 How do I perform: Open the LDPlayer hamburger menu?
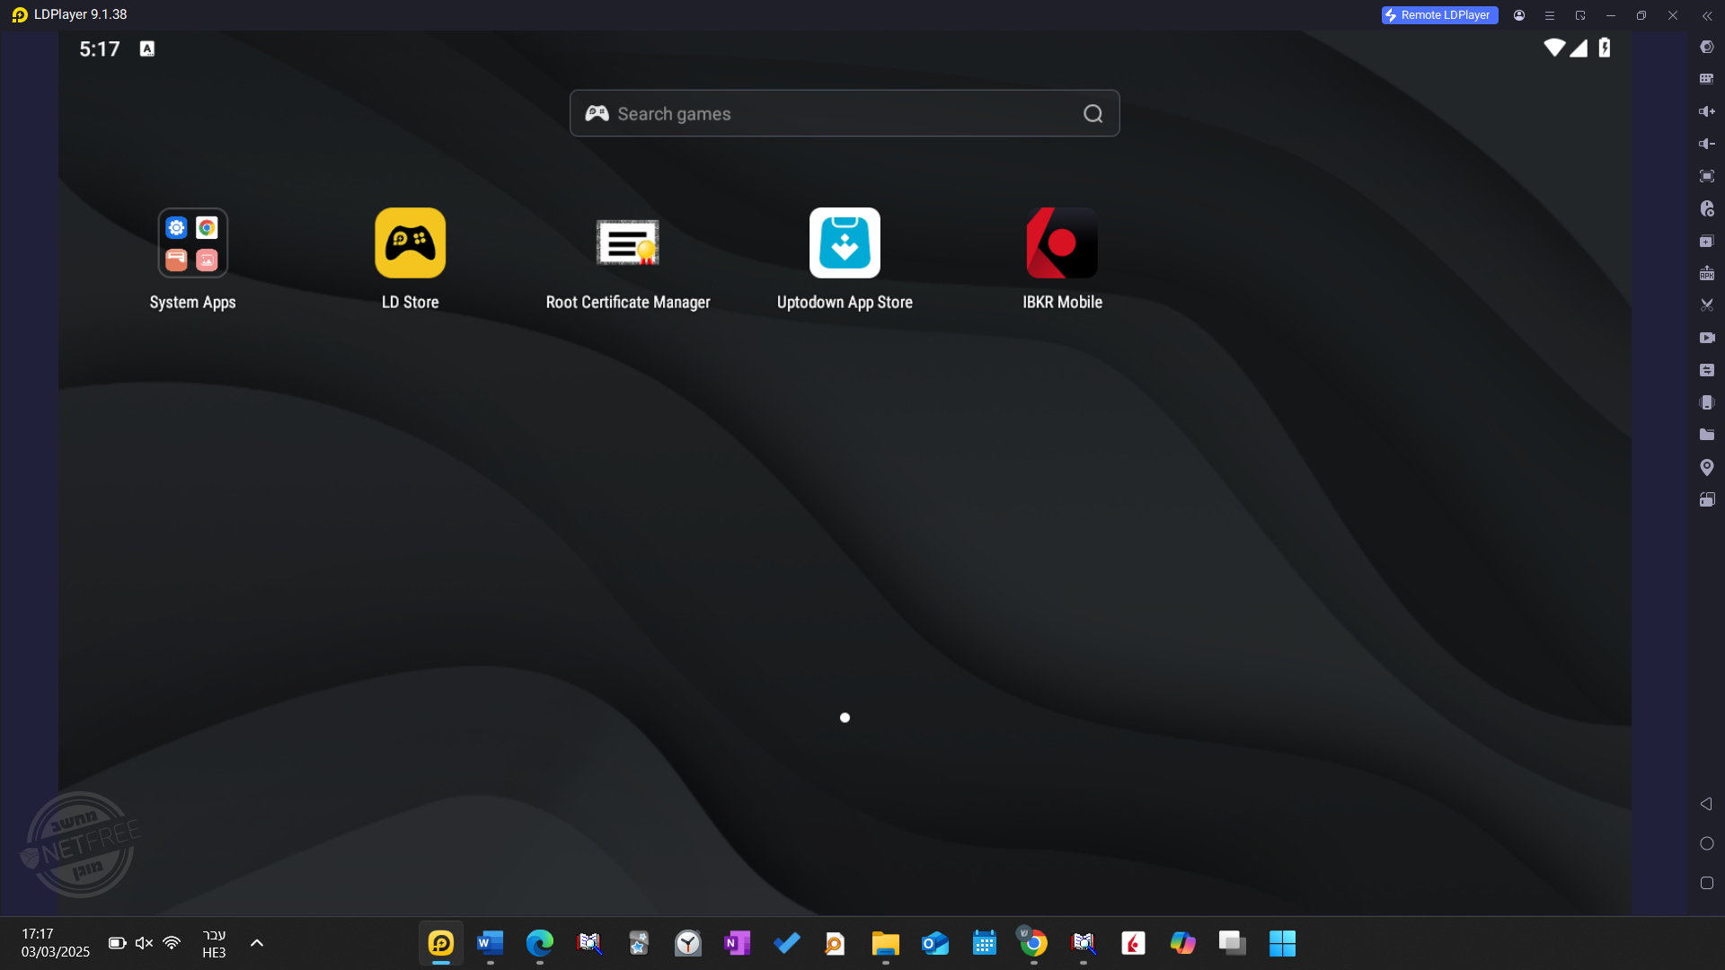tap(1550, 15)
